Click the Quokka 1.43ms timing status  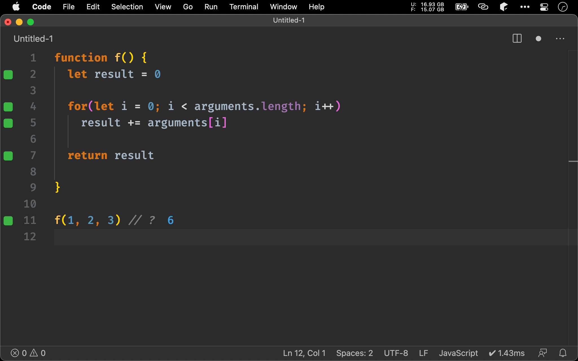[507, 353]
